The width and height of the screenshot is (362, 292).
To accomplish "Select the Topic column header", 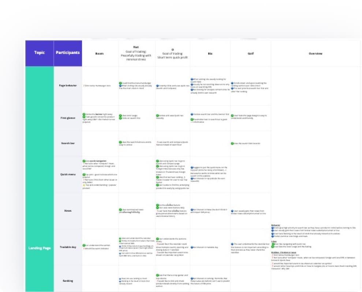I will pyautogui.click(x=40, y=53).
